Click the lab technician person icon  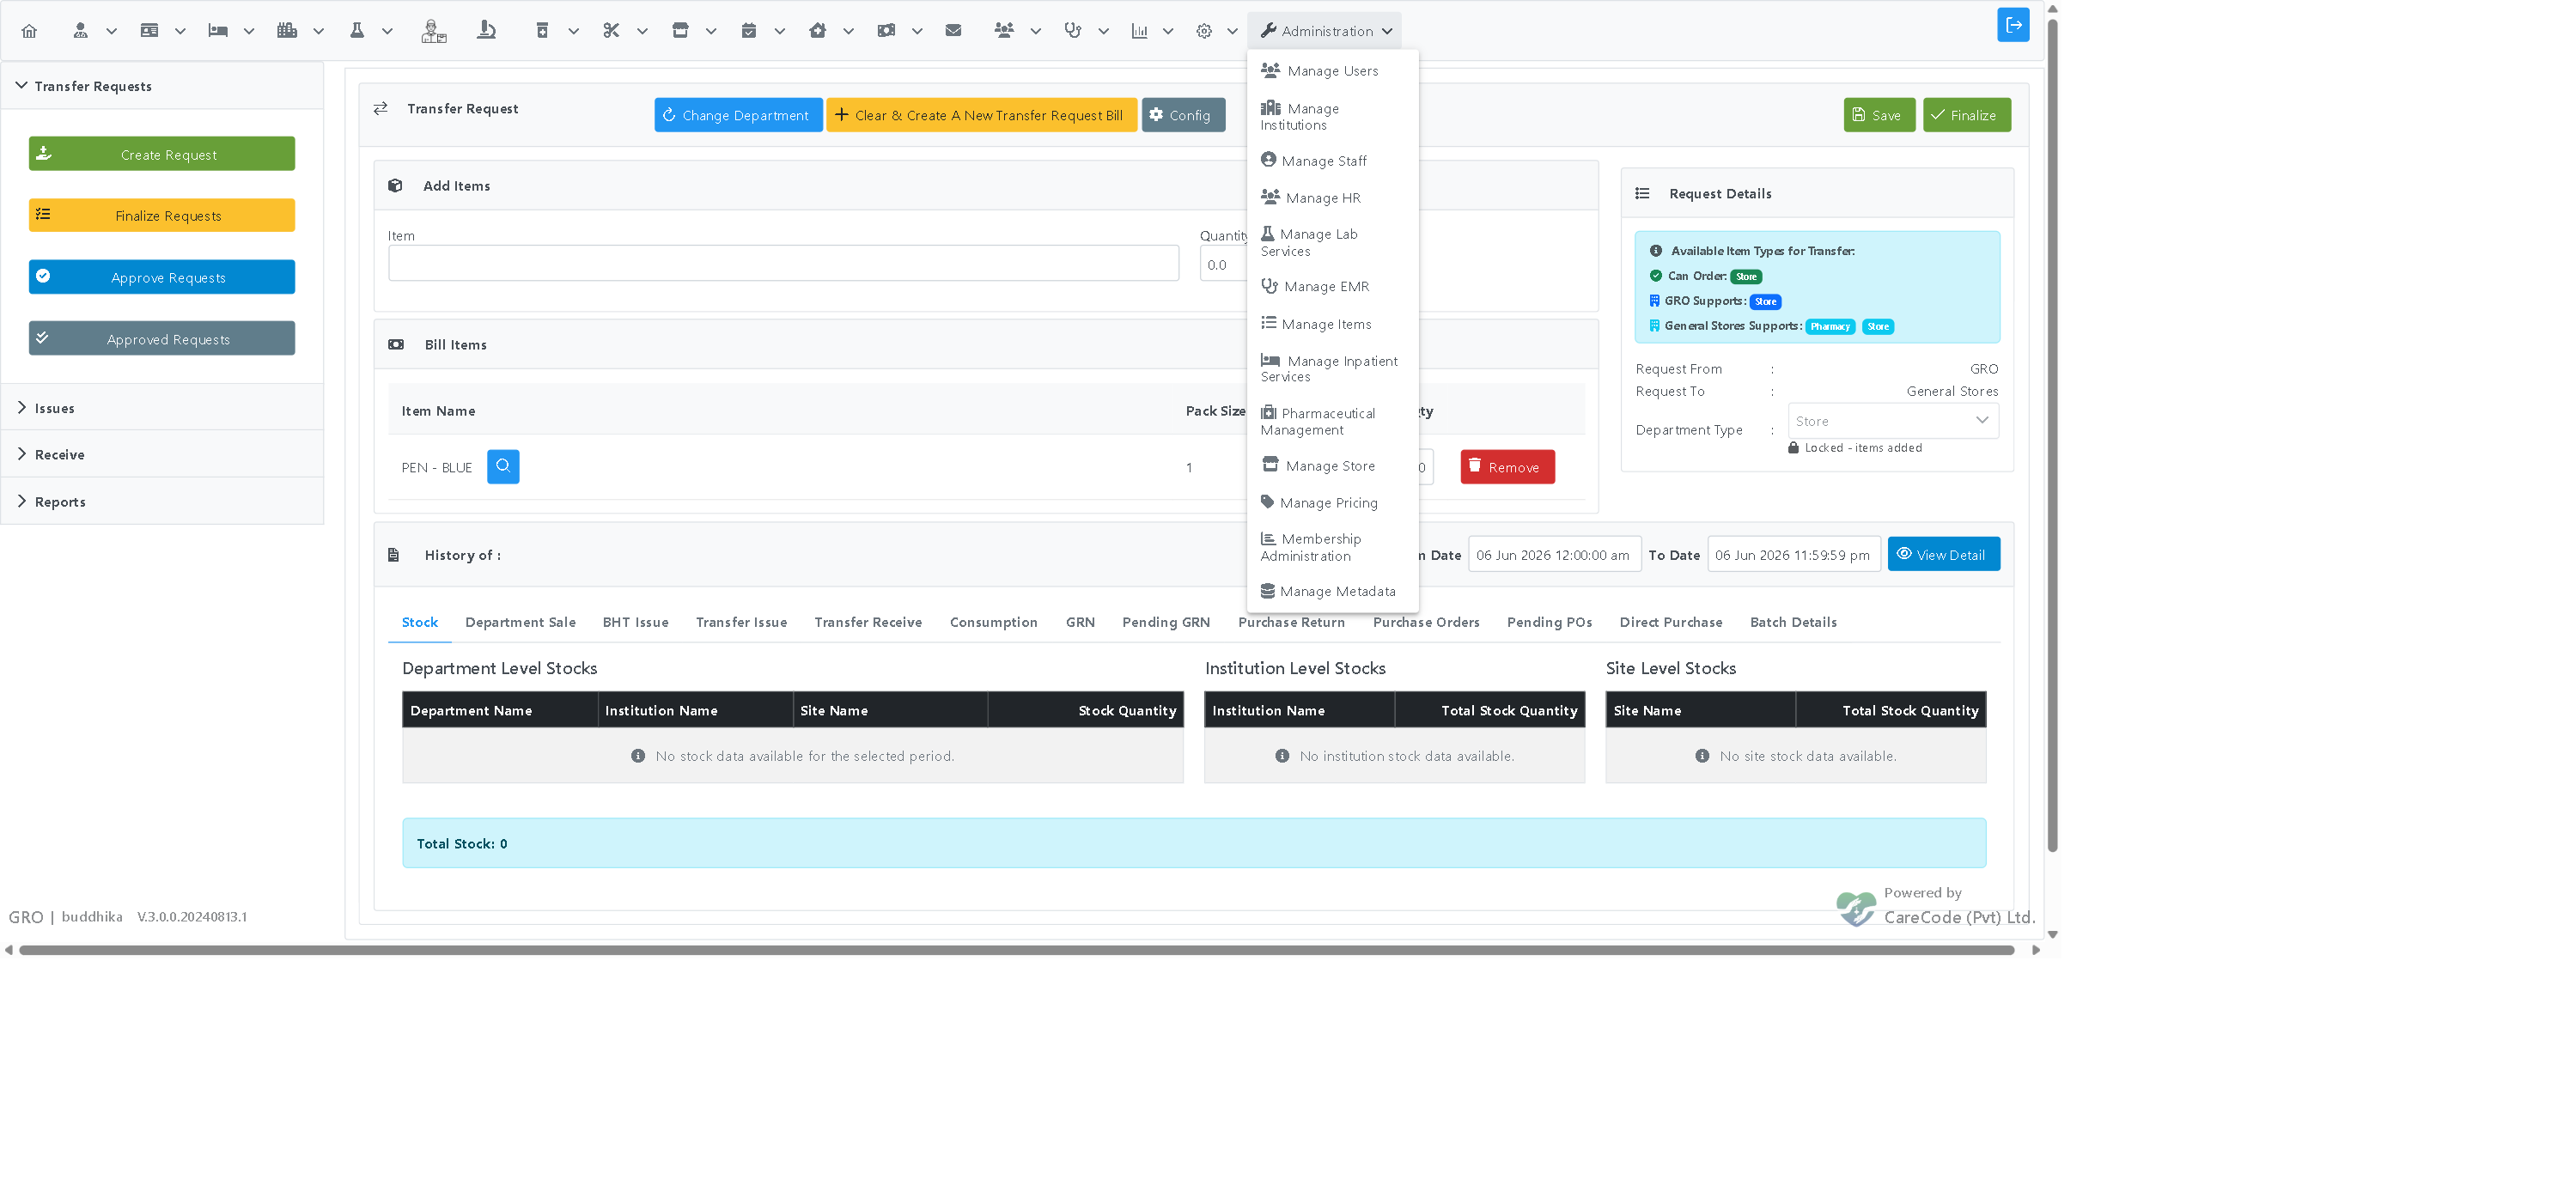pyautogui.click(x=433, y=31)
